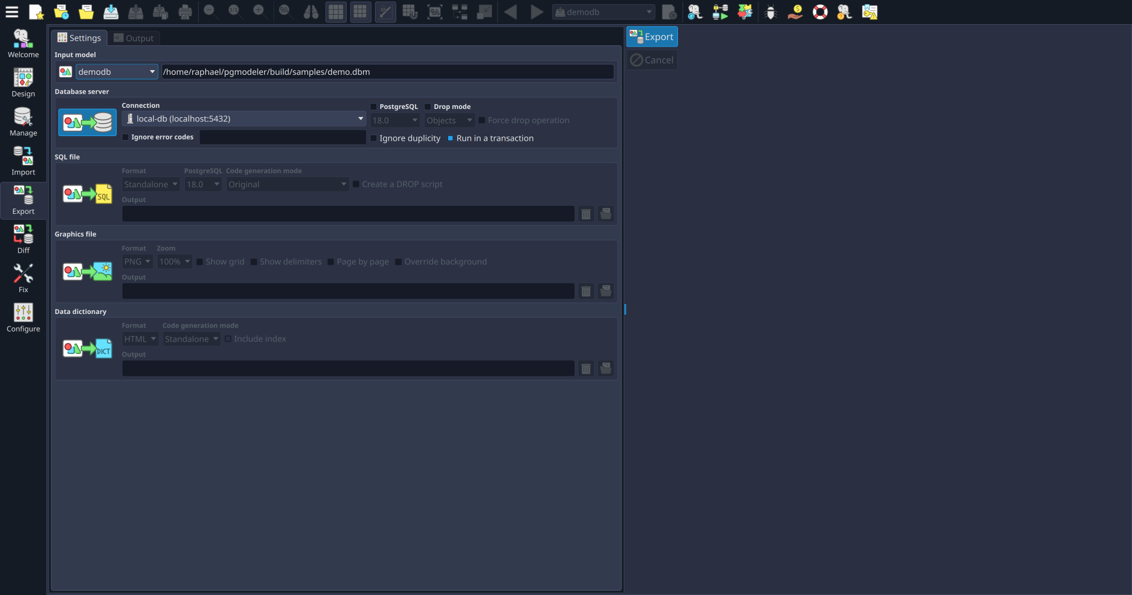Switch to the Output tab
This screenshot has width=1132, height=595.
click(133, 38)
